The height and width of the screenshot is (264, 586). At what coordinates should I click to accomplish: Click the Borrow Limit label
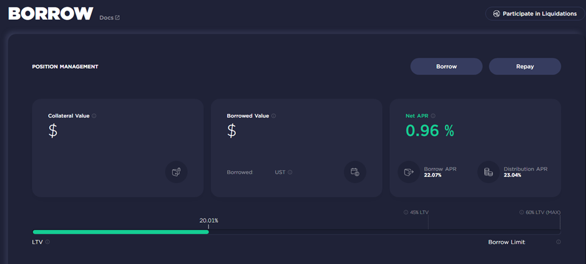click(506, 242)
